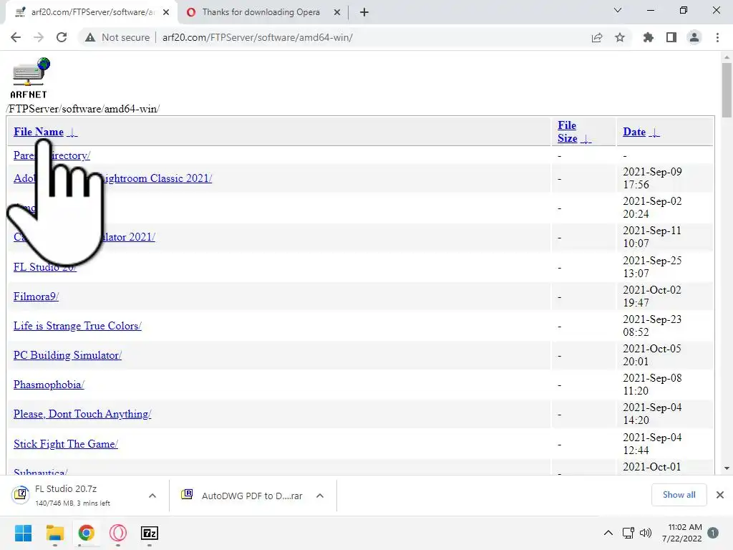Open the Not secure site info warning

(x=117, y=37)
